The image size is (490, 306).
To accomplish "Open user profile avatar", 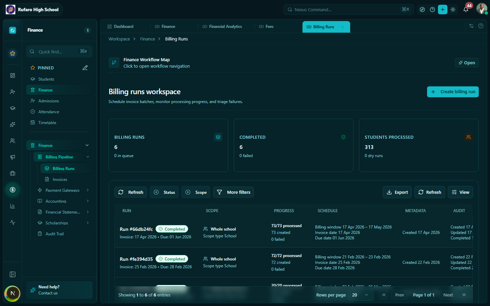I will pos(481,9).
